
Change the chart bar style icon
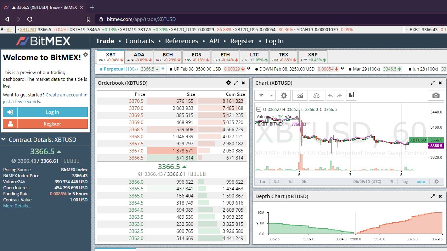(351, 95)
